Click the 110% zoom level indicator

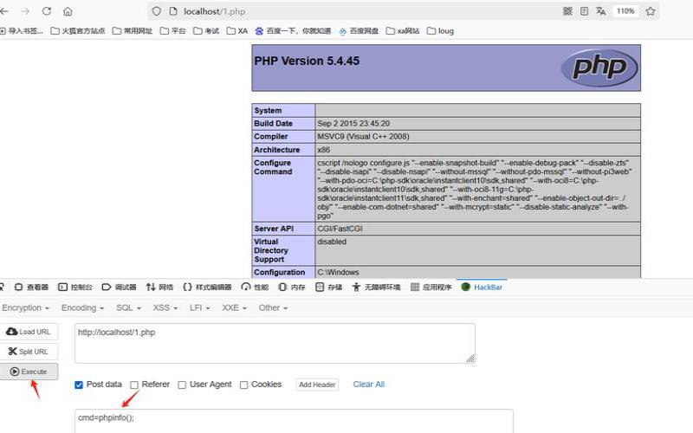tap(625, 11)
